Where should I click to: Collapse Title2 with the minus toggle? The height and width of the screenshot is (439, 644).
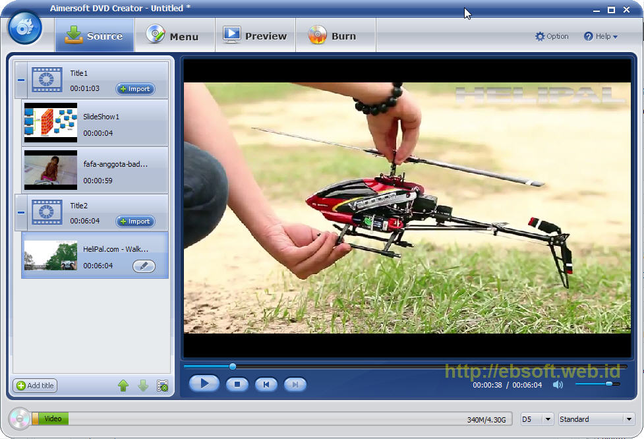pyautogui.click(x=21, y=212)
